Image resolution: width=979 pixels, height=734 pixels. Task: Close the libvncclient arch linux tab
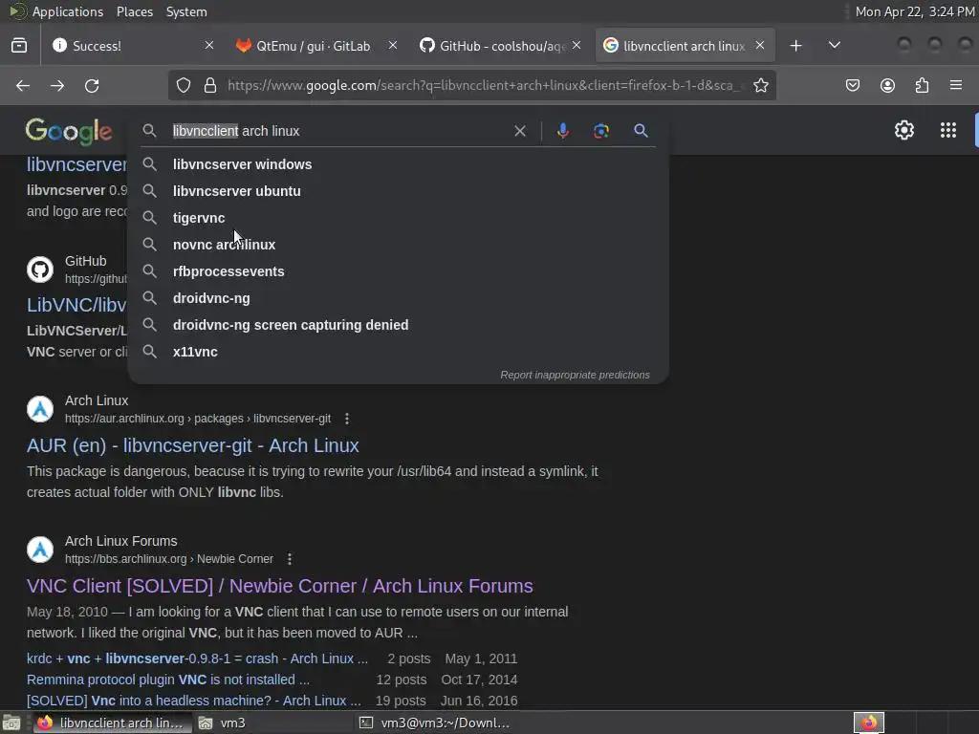pos(760,45)
